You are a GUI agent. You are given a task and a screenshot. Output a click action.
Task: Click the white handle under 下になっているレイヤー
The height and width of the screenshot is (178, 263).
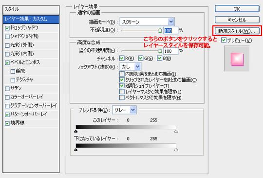coord(176,150)
